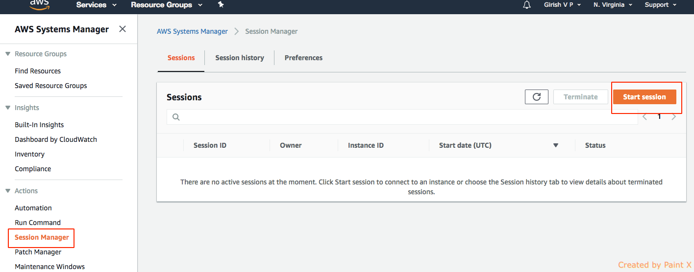Go to next page of sessions
This screenshot has width=694, height=272.
(674, 117)
